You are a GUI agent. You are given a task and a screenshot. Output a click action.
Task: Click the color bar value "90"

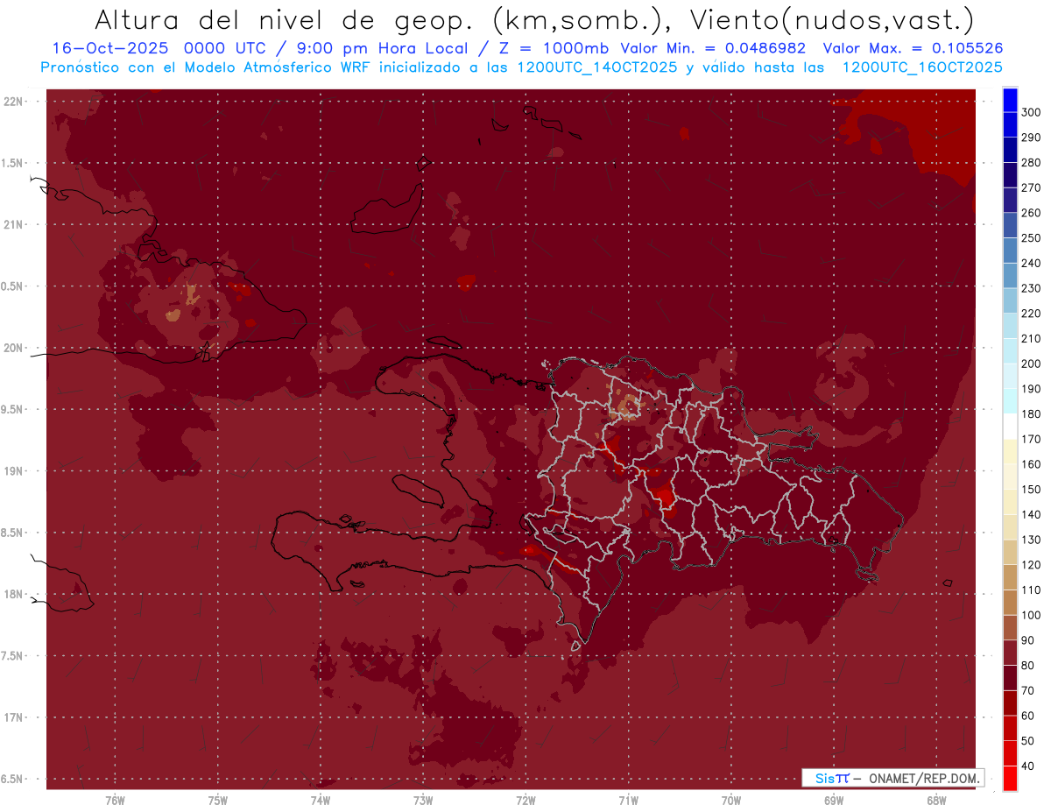[x=1028, y=640]
